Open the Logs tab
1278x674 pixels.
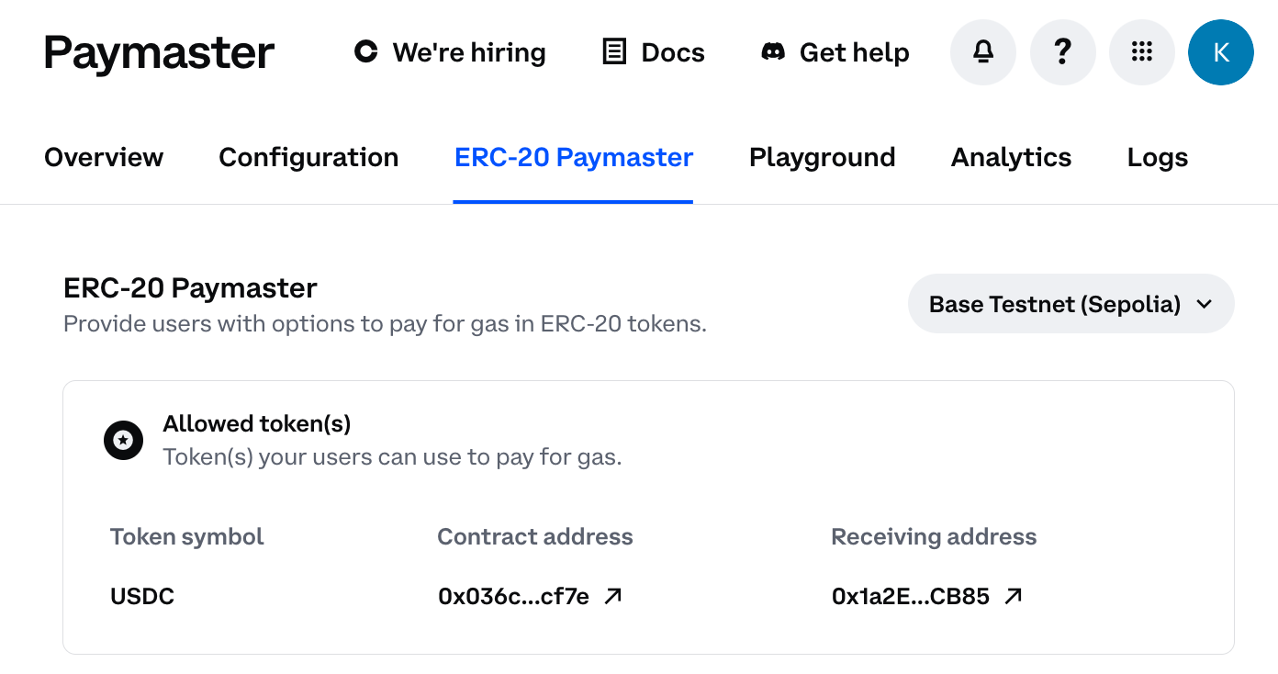[1157, 157]
